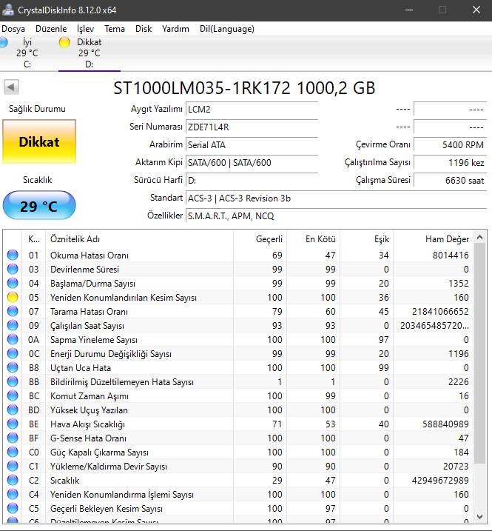Click the scroll down arrow of attribute list
Screen dimensions: 492x531
tap(479, 517)
